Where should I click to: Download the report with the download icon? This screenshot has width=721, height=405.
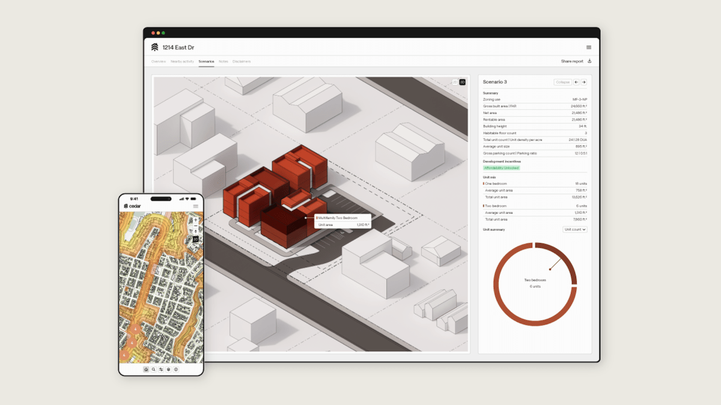589,61
